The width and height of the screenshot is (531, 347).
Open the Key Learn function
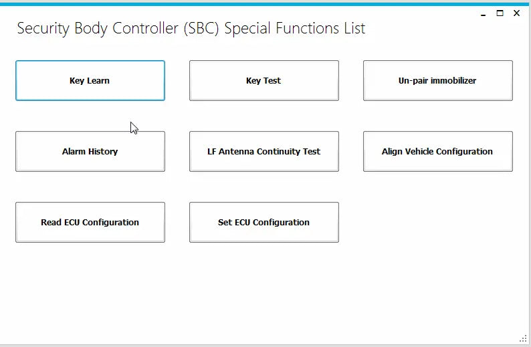[x=90, y=81]
